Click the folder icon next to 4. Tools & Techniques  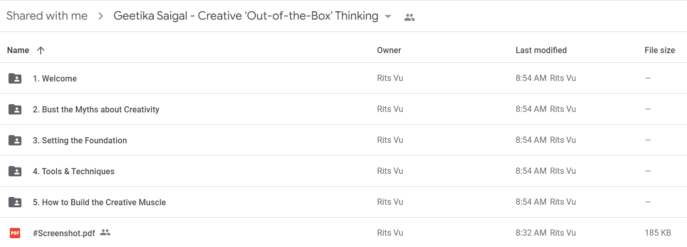[x=15, y=171]
